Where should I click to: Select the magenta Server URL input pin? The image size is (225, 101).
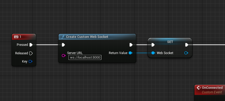[64, 55]
